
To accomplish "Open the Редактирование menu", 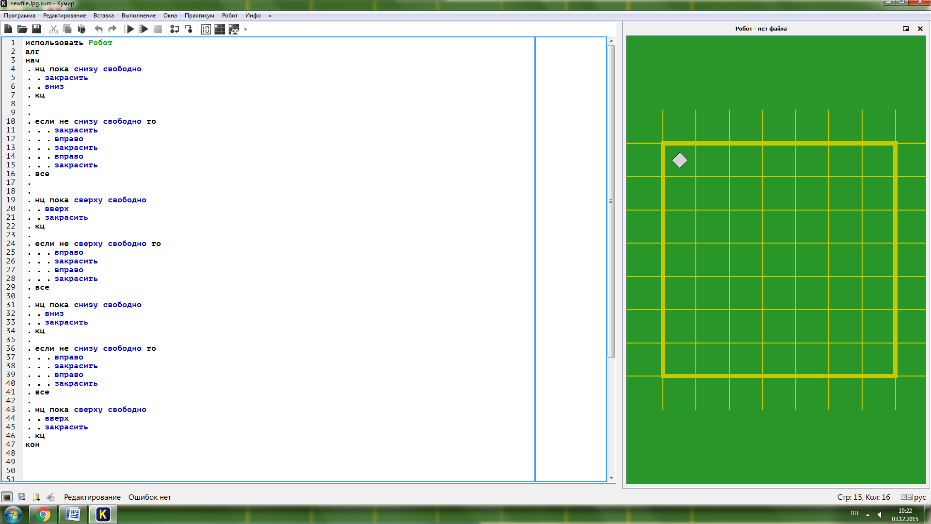I will tap(64, 16).
